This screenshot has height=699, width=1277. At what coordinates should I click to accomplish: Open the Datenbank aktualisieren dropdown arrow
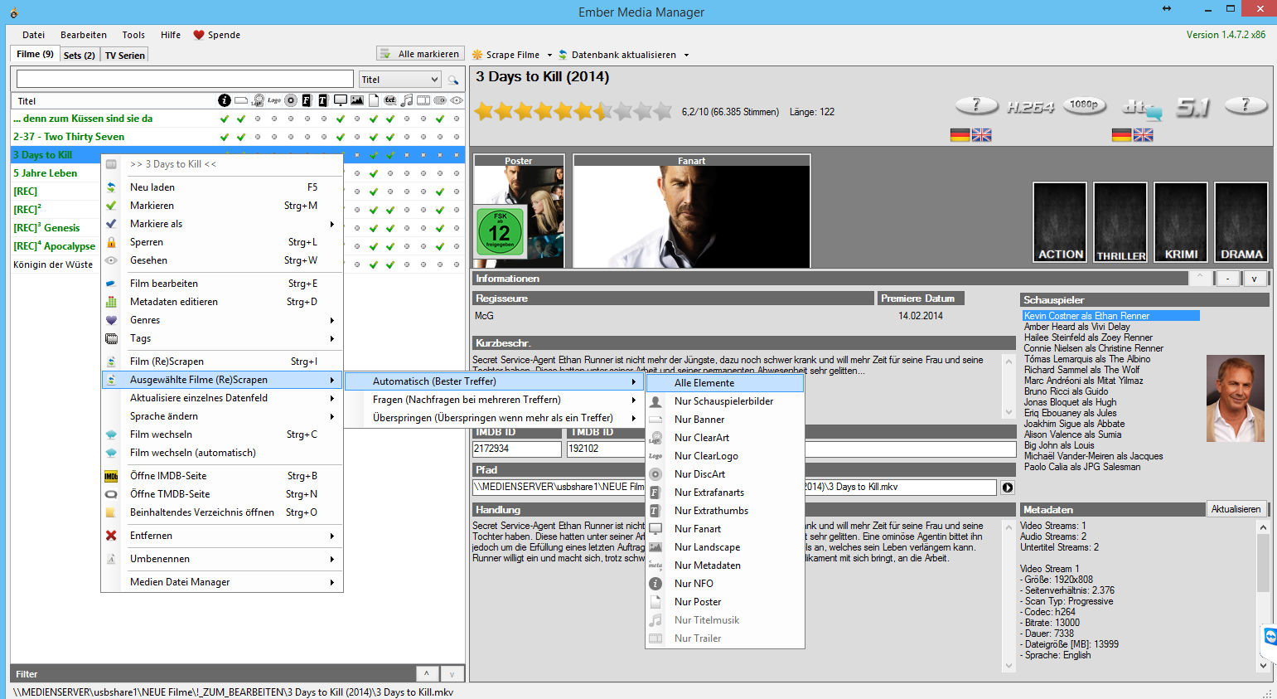click(x=686, y=56)
